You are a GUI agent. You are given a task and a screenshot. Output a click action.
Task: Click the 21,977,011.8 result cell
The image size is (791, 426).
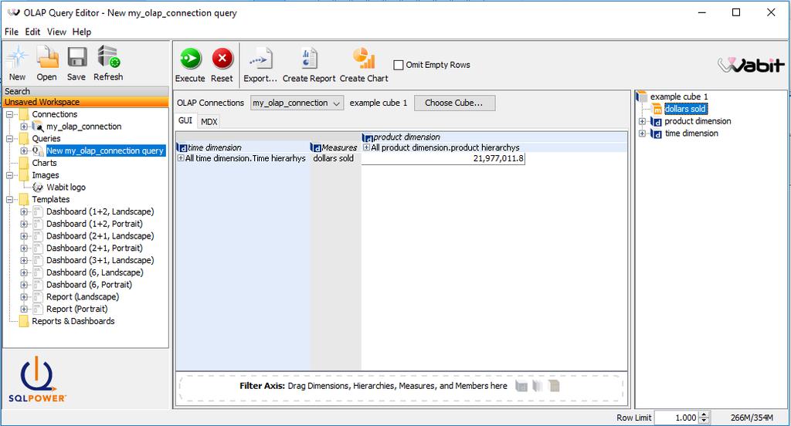tap(443, 158)
